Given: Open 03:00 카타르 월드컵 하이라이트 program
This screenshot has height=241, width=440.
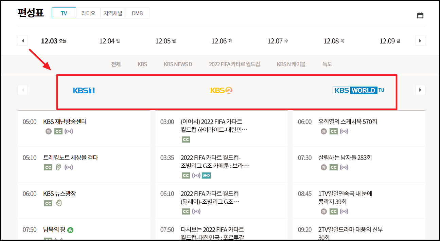Looking at the screenshot, I should [x=214, y=126].
